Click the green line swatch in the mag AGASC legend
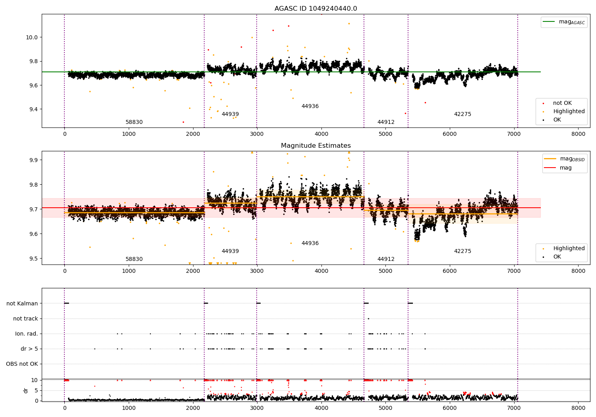The height and width of the screenshot is (417, 596). (549, 22)
